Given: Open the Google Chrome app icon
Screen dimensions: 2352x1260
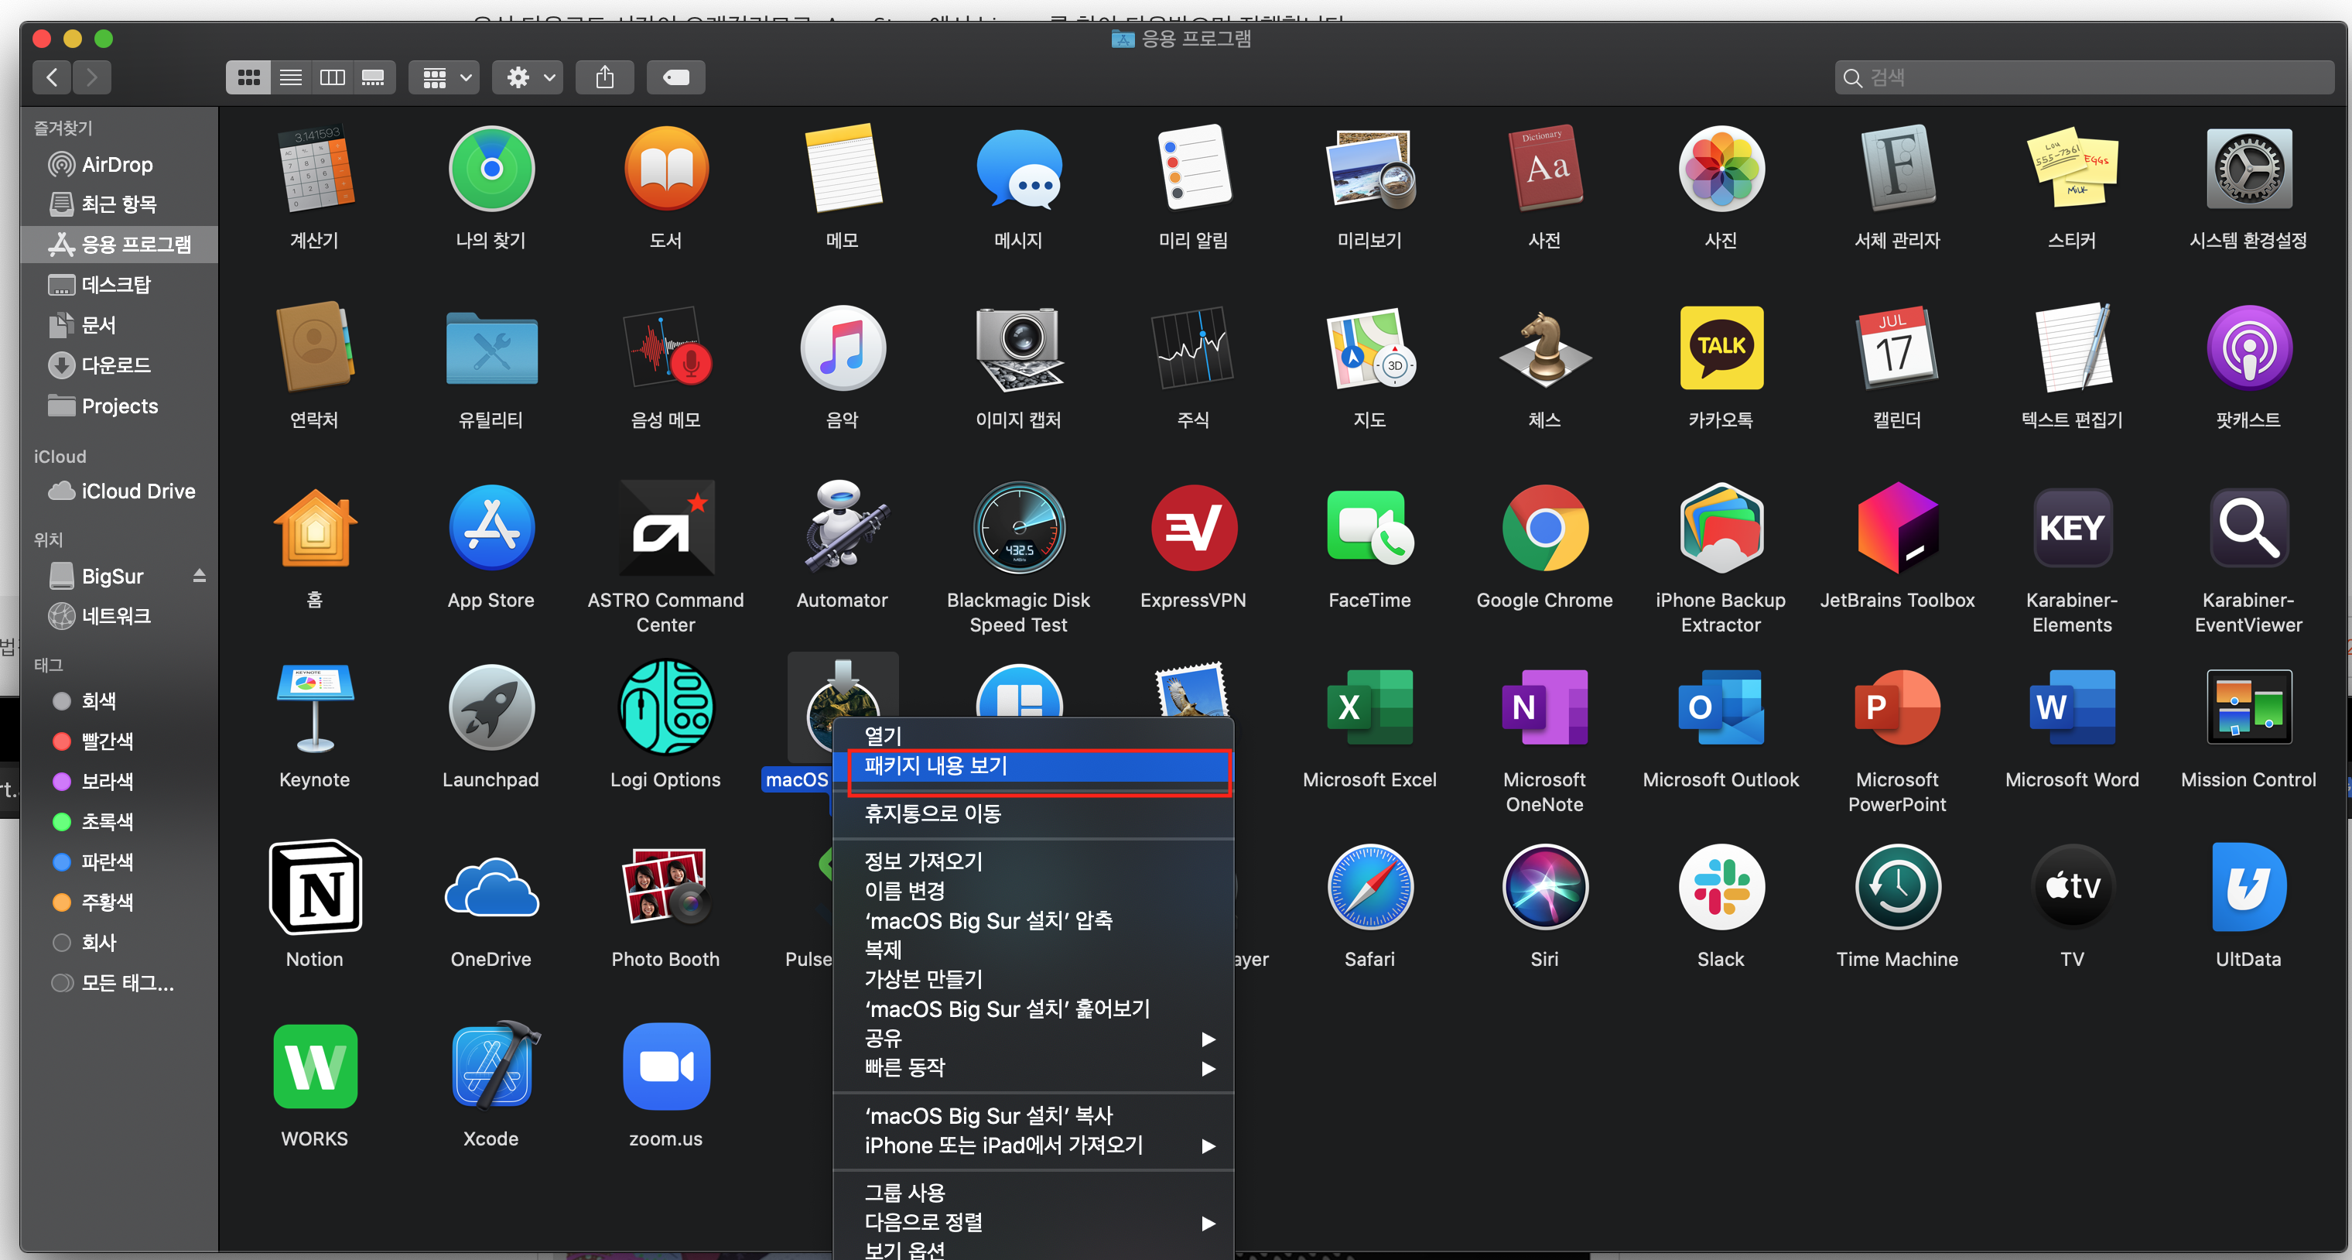Looking at the screenshot, I should tap(1544, 529).
